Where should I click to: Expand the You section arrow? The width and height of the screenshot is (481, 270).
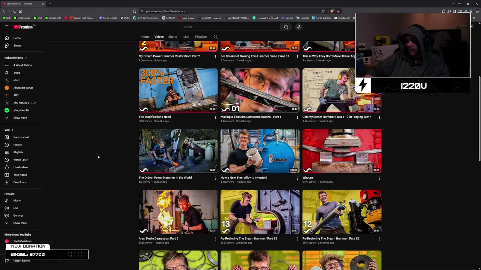pyautogui.click(x=12, y=130)
